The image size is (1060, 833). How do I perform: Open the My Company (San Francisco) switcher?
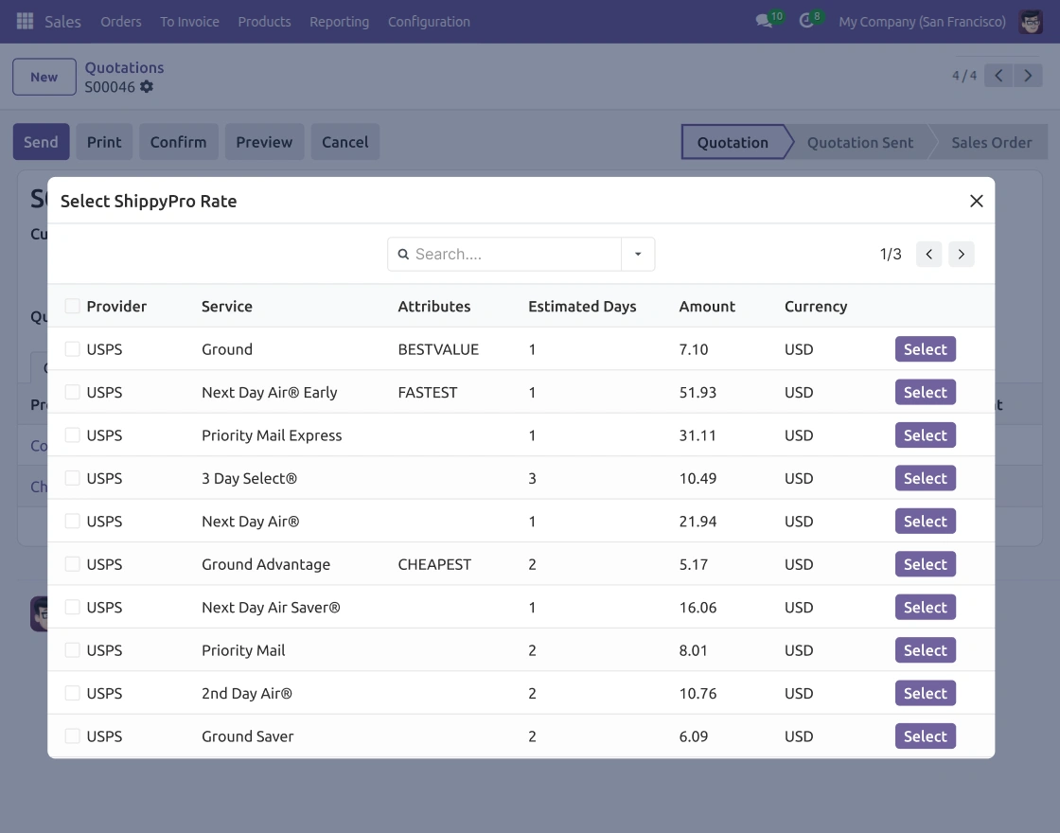[922, 22]
